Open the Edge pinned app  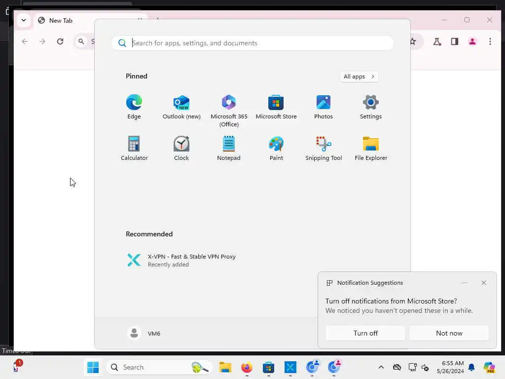click(134, 107)
